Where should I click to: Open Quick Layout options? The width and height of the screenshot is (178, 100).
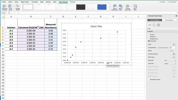click(11, 7)
